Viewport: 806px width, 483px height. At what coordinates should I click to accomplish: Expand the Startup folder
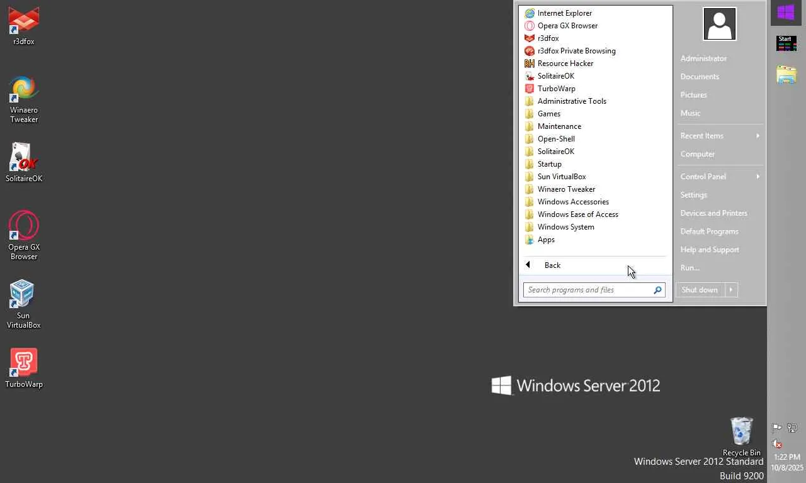pyautogui.click(x=595, y=164)
